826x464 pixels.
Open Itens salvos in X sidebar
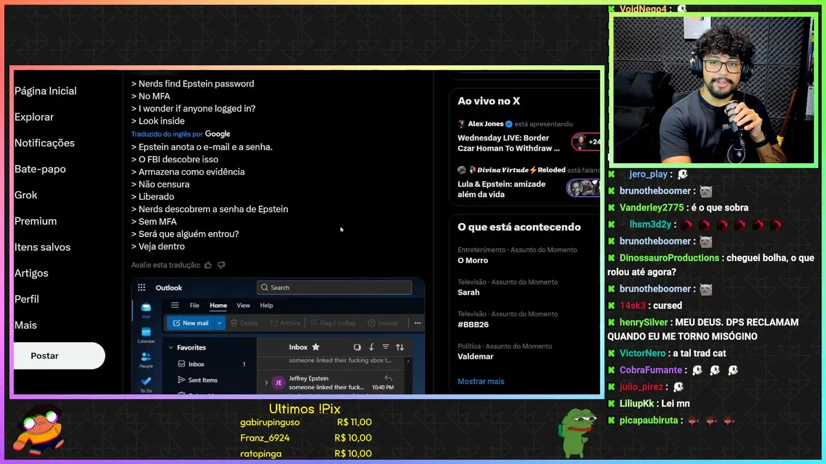tap(43, 247)
